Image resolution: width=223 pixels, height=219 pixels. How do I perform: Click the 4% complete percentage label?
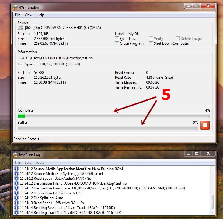208,110
